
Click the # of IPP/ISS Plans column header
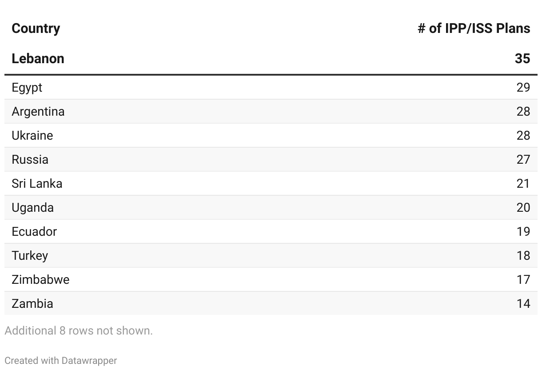pos(474,28)
